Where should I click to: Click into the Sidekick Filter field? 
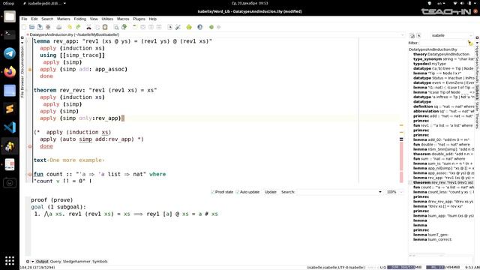click(x=443, y=43)
